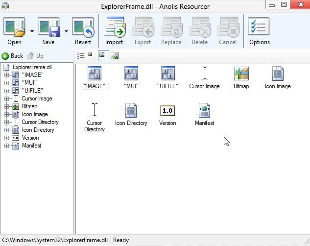Click the grayed Replace toolbar button

[171, 31]
